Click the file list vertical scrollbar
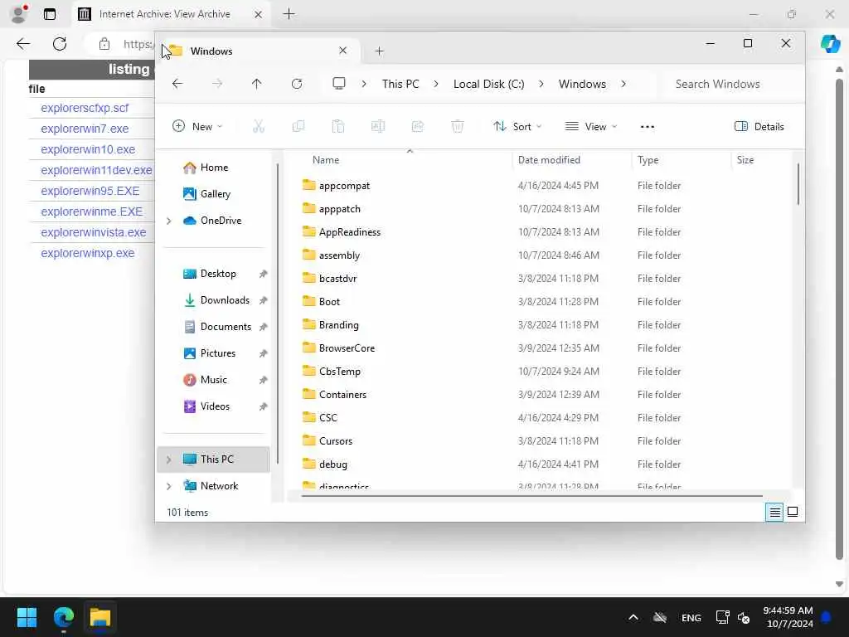 point(798,184)
